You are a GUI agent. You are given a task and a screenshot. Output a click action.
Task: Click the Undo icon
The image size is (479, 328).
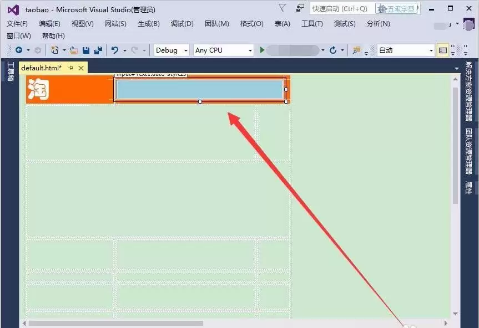click(114, 50)
